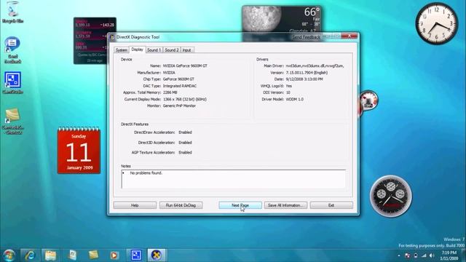Click the weather gadget showing 66°
The height and width of the screenshot is (262, 466).
pos(282,19)
